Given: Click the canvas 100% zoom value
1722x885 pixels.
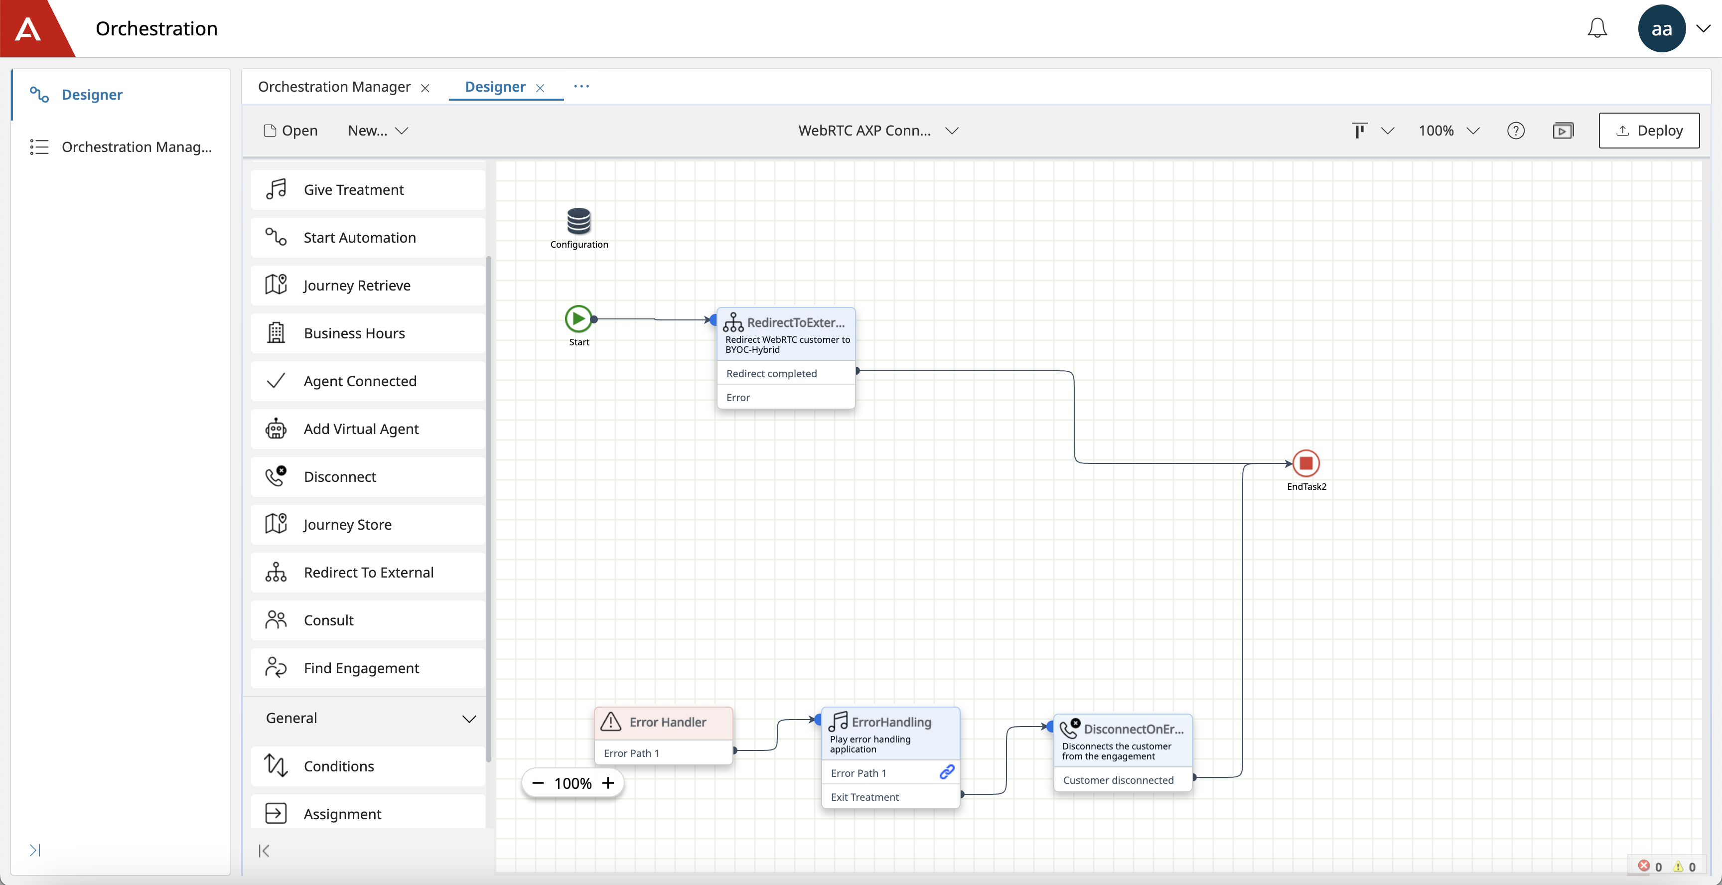Looking at the screenshot, I should [x=573, y=783].
